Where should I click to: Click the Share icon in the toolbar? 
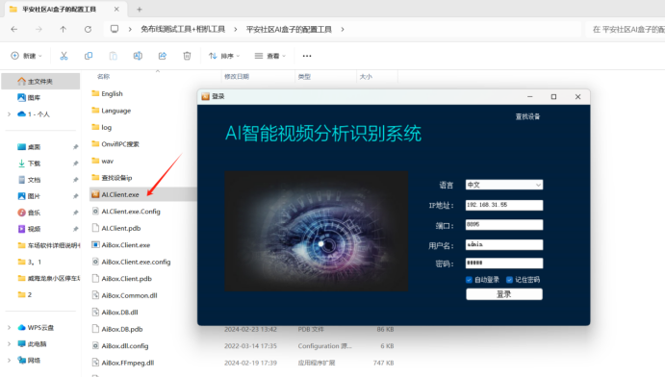tap(163, 56)
